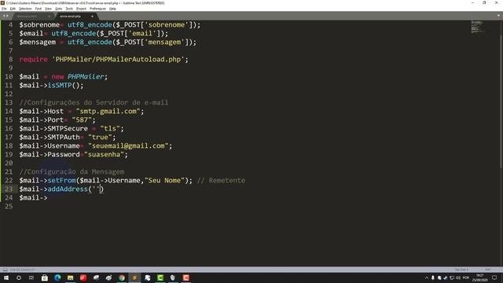
Task: Click 'seuemail@gmail.com' string on line 18
Action: click(128, 146)
